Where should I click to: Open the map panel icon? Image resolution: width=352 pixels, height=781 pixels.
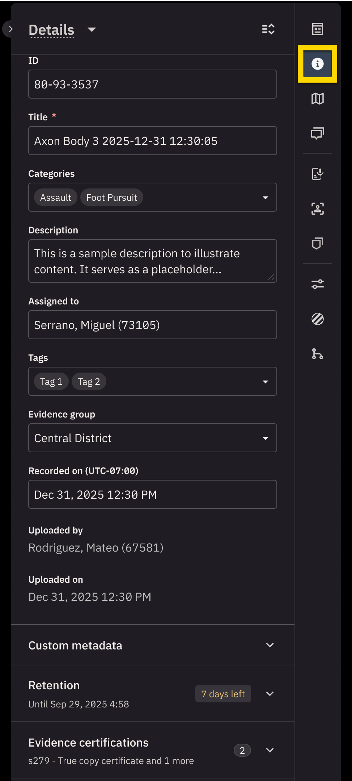pyautogui.click(x=317, y=99)
